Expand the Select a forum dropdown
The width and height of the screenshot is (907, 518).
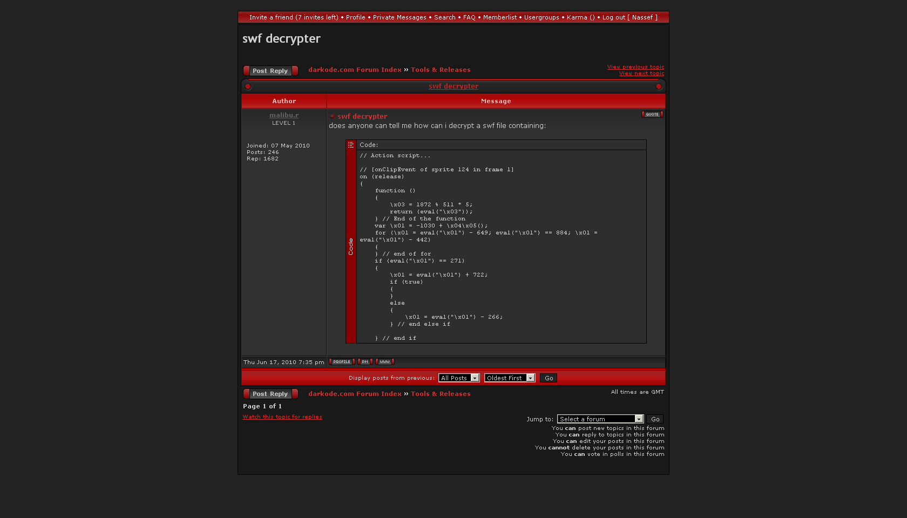(x=600, y=419)
